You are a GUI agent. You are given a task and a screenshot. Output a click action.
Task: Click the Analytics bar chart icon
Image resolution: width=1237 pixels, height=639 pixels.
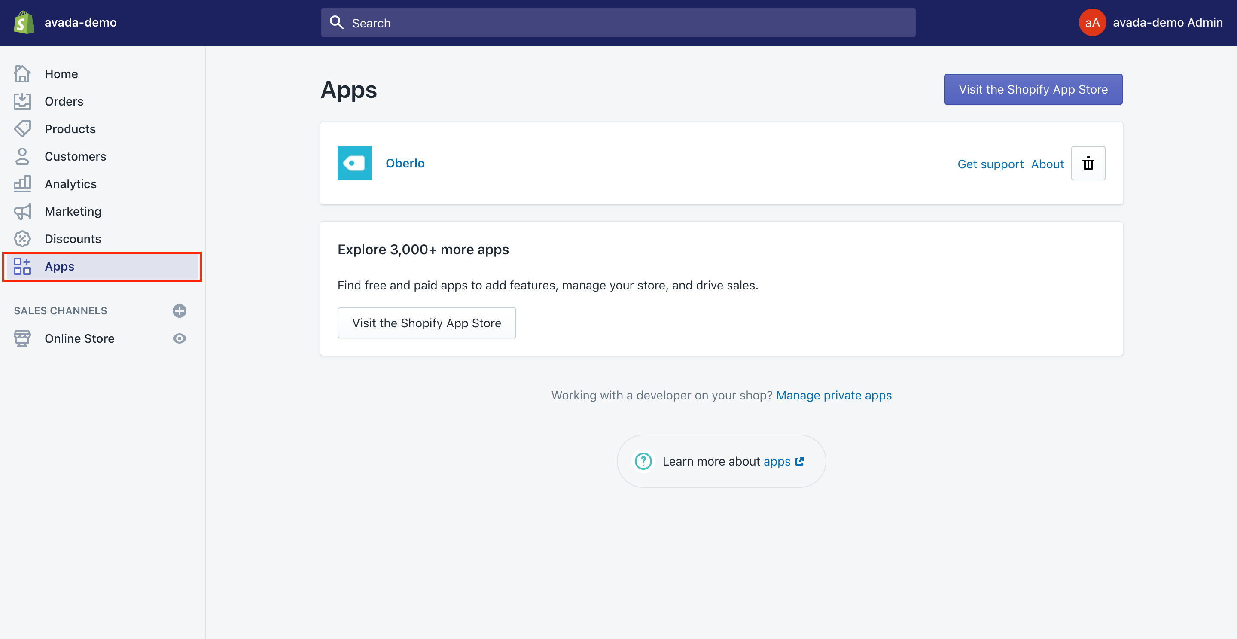22,184
